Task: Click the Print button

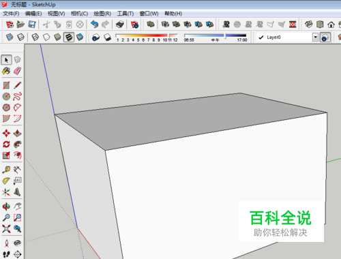Action: (120, 25)
